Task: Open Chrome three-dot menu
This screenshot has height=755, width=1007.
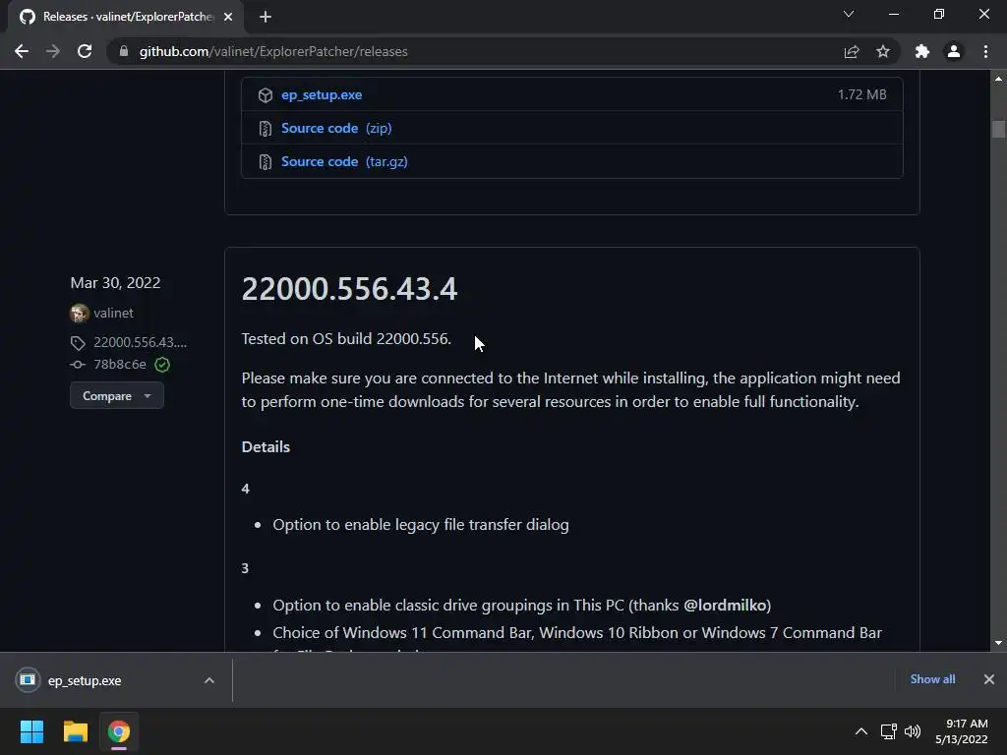Action: pyautogui.click(x=985, y=51)
